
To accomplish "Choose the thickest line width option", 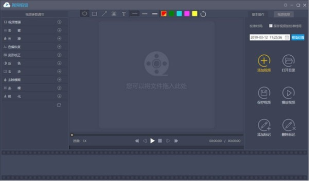I will [x=155, y=14].
